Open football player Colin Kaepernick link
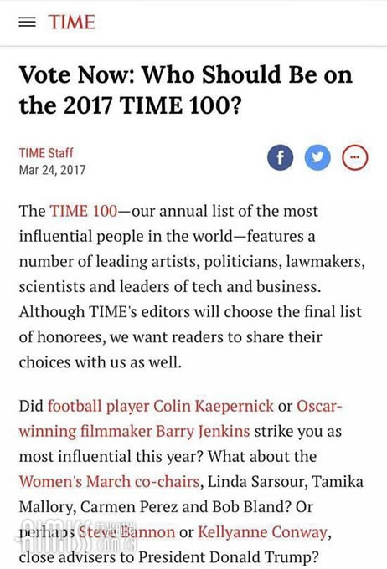This screenshot has width=387, height=569. pyautogui.click(x=161, y=406)
